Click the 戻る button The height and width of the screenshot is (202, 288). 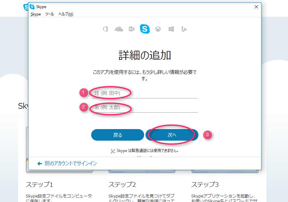(x=118, y=135)
